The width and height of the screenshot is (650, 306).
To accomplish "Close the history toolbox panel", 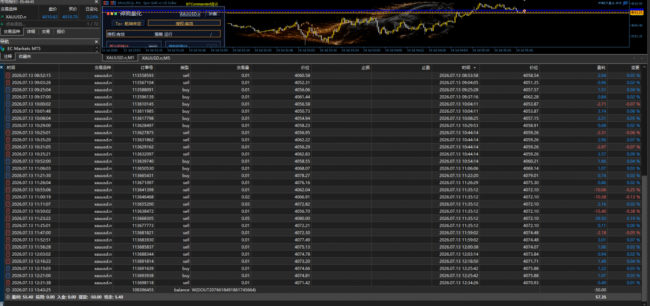I will tap(2, 67).
